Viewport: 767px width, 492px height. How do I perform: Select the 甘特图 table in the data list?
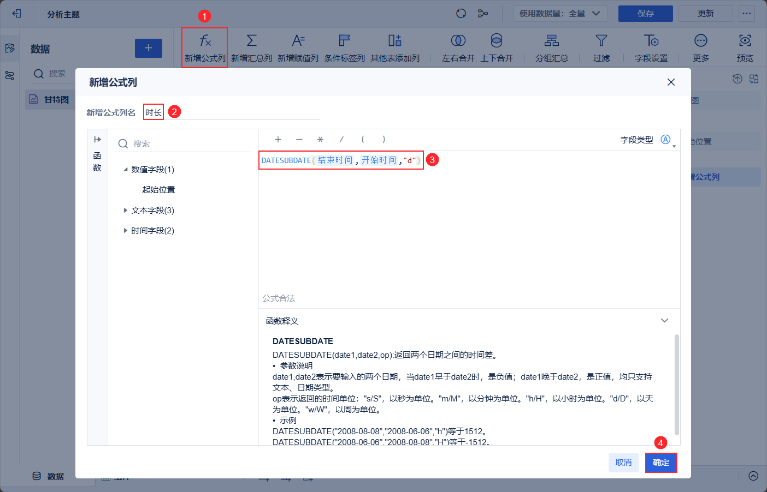tap(50, 99)
